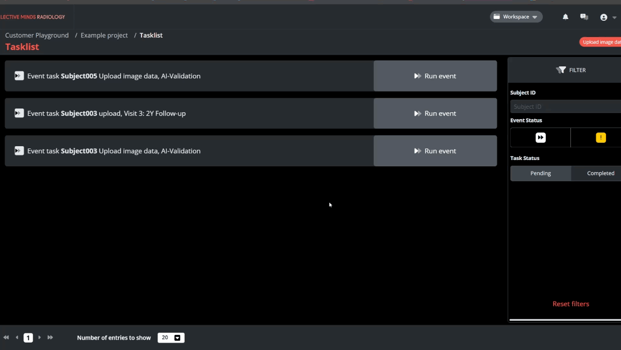Screen dimensions: 621x350
Task: Toggle the Pending task status filter
Action: coord(540,173)
